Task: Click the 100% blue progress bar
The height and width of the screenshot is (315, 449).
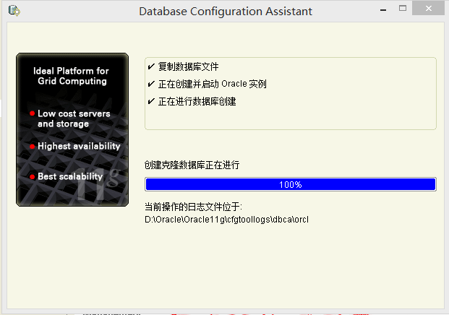Action: pyautogui.click(x=291, y=184)
